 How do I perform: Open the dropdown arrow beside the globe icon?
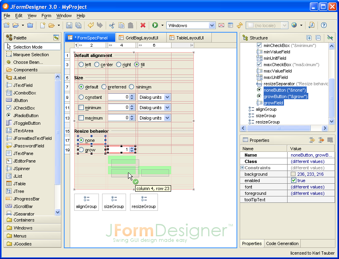tap(301, 25)
